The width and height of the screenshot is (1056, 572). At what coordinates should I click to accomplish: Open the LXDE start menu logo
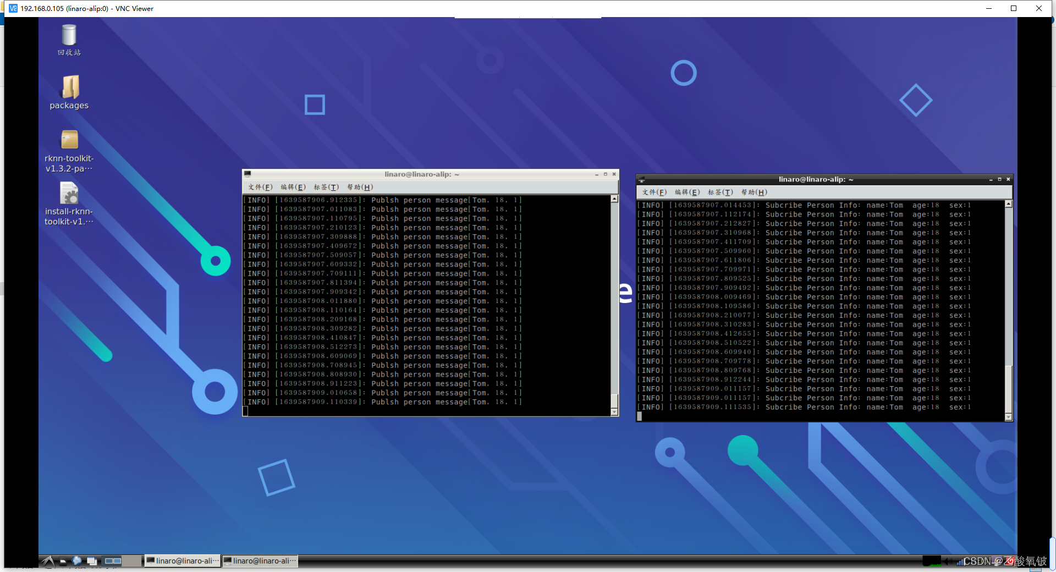pyautogui.click(x=48, y=561)
